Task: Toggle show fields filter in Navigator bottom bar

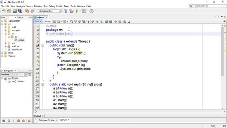Action: coord(9,121)
